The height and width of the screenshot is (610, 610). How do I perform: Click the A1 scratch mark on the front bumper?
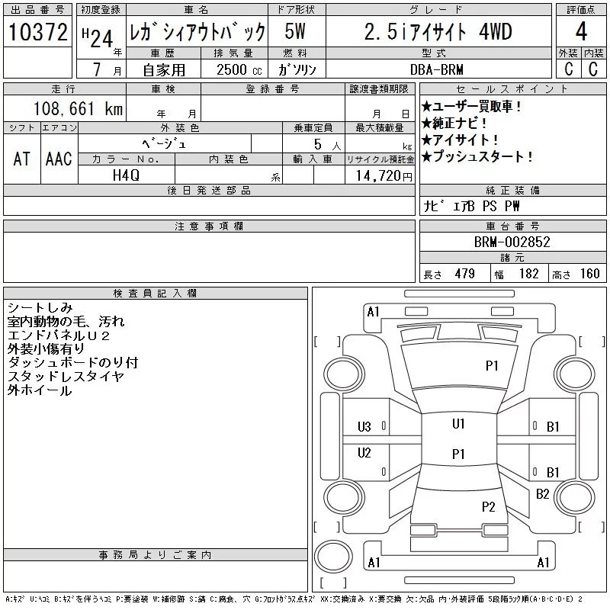click(x=373, y=312)
